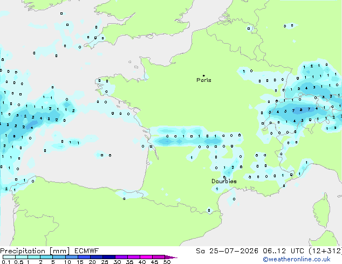The width and height of the screenshot is (342, 264).
Task: Click the Precipitation [mm] ECMWF title
Action: point(49,251)
